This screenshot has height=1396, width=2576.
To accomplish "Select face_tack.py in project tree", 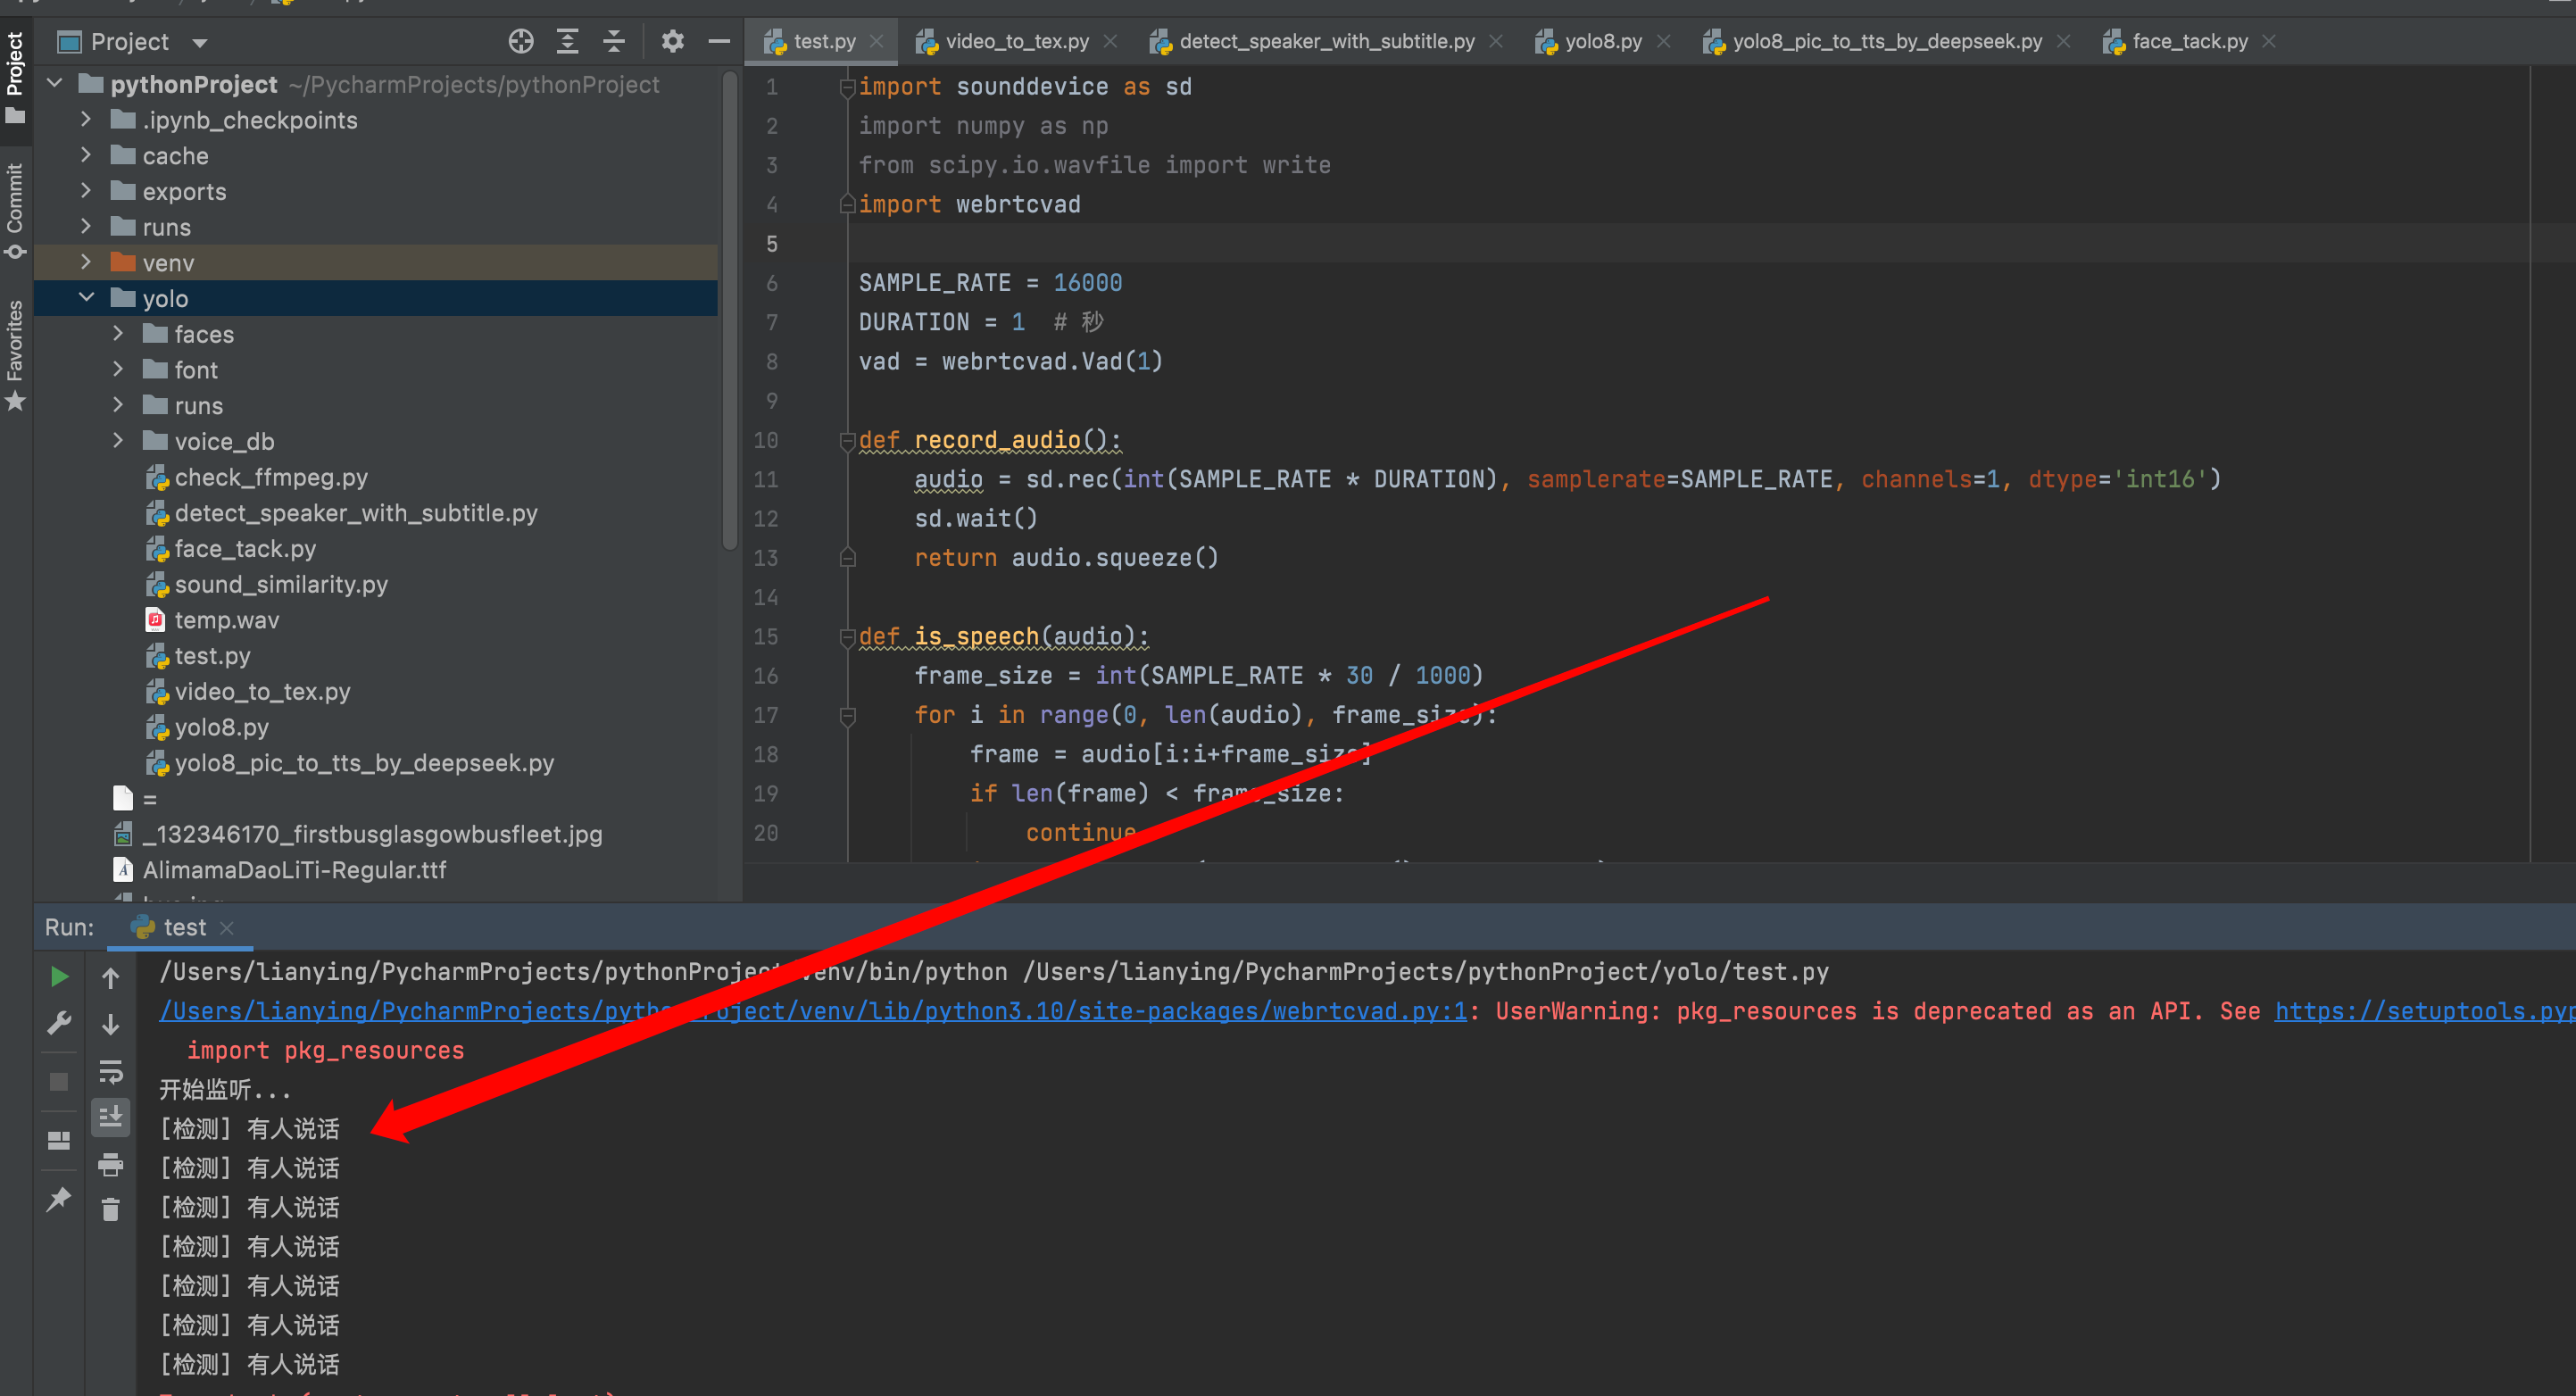I will click(245, 548).
